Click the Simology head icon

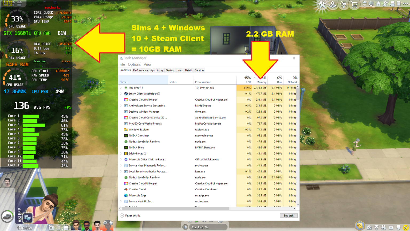coord(398,227)
